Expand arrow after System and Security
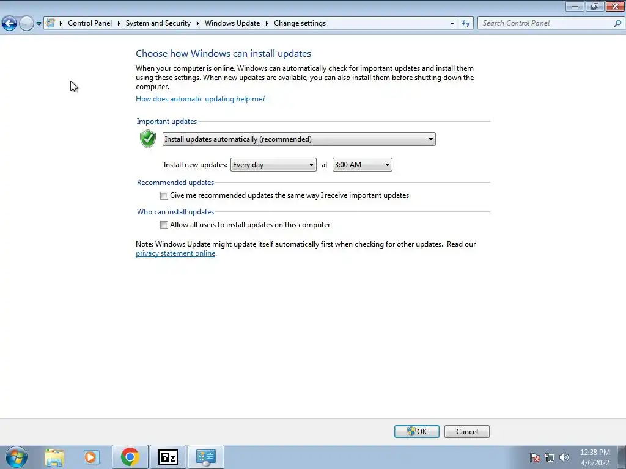 pyautogui.click(x=197, y=23)
